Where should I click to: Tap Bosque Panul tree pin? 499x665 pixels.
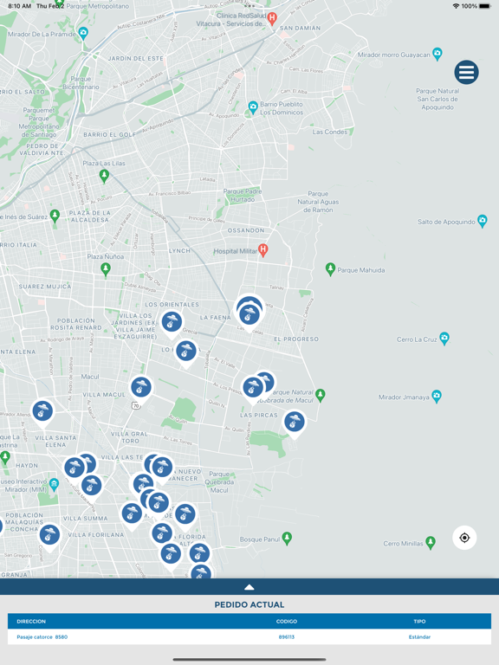287,539
